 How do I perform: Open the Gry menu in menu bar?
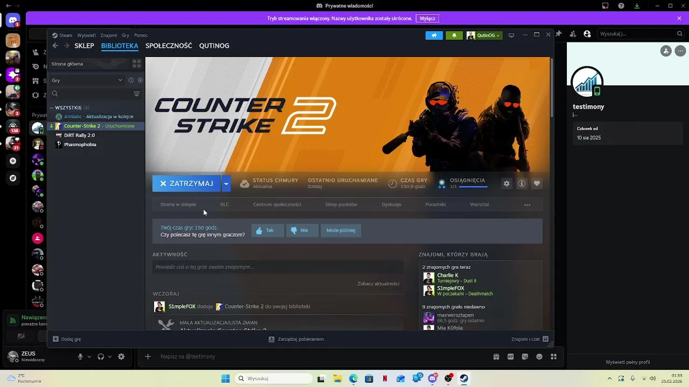pyautogui.click(x=125, y=35)
